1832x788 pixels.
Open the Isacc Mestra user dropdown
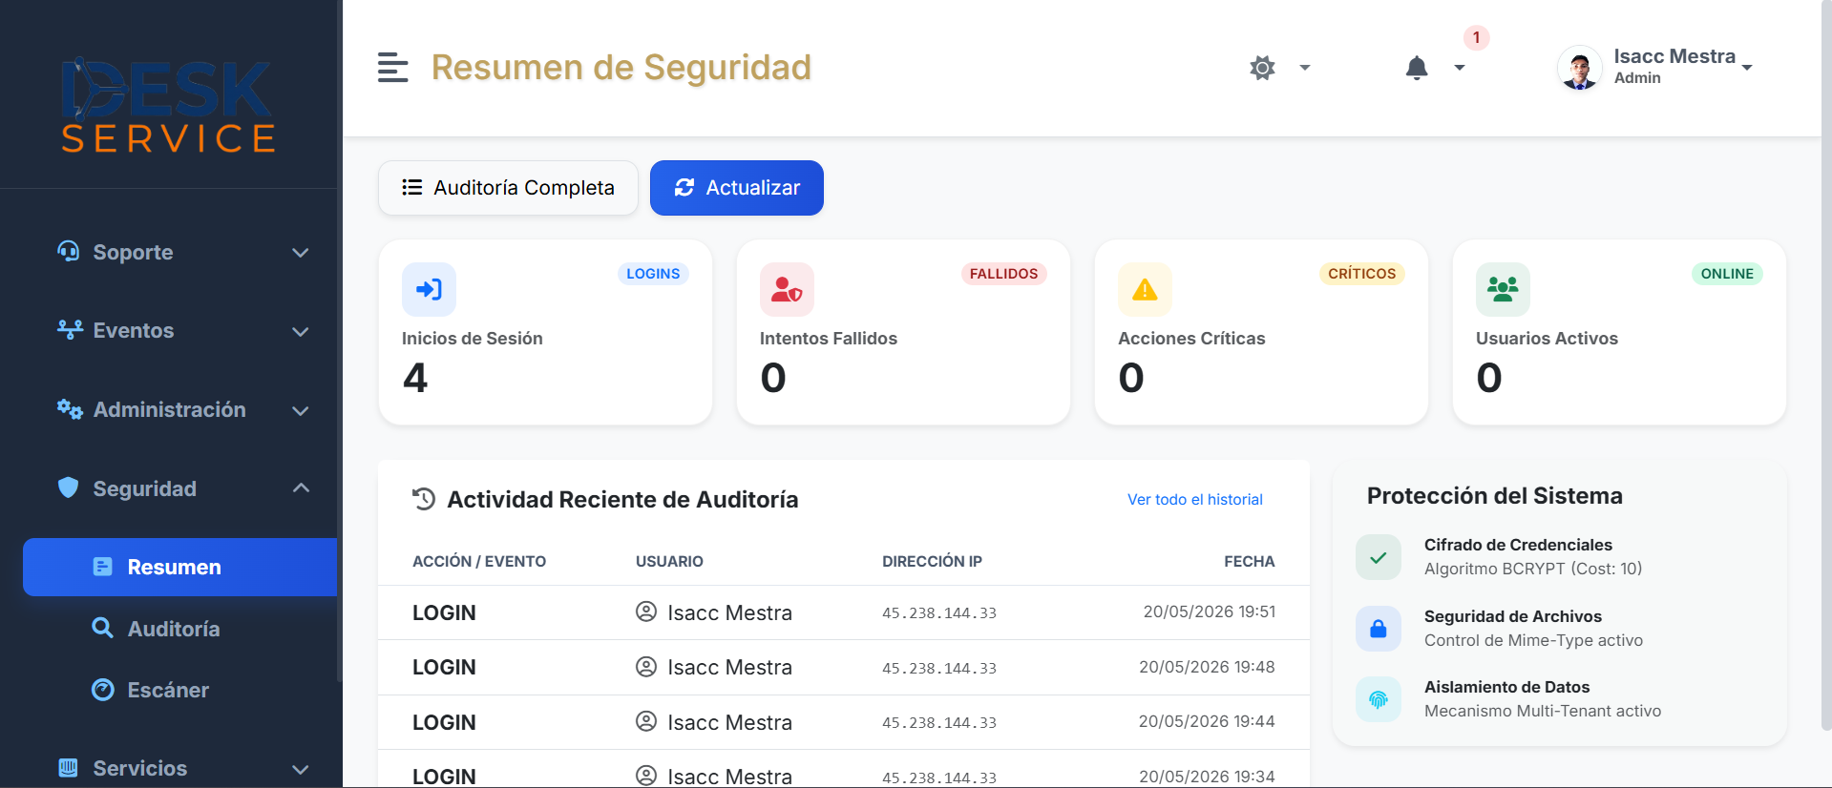1747,68
